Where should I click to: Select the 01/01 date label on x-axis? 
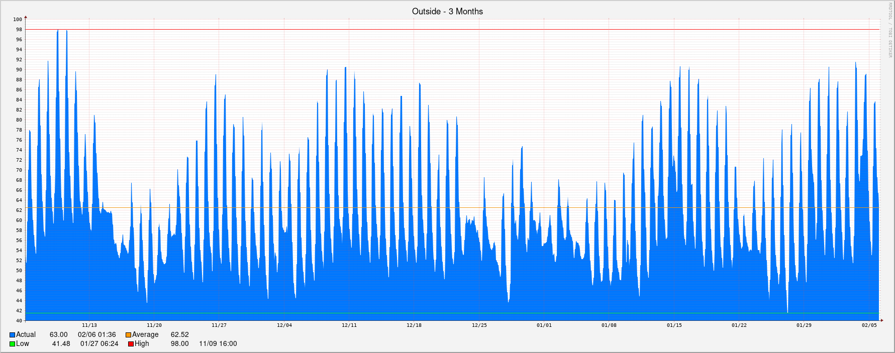544,325
